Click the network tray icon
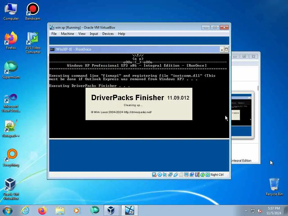Viewport: 288px width, 216px height. pyautogui.click(x=253, y=211)
